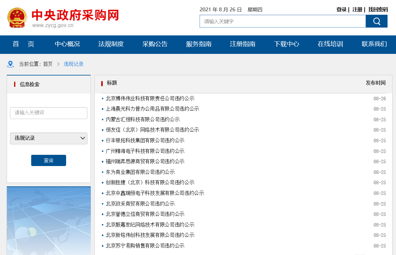Open 福州瑞昇思源商贸有限公司违约公示

click(145, 162)
